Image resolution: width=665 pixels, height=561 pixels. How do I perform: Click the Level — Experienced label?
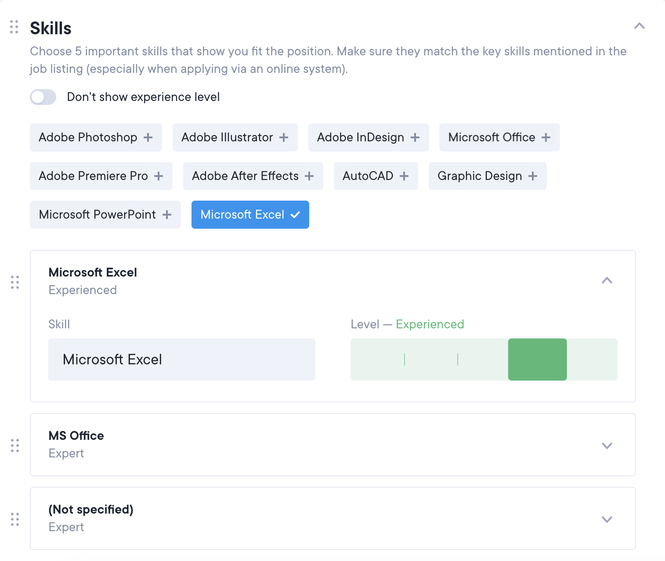pyautogui.click(x=407, y=324)
